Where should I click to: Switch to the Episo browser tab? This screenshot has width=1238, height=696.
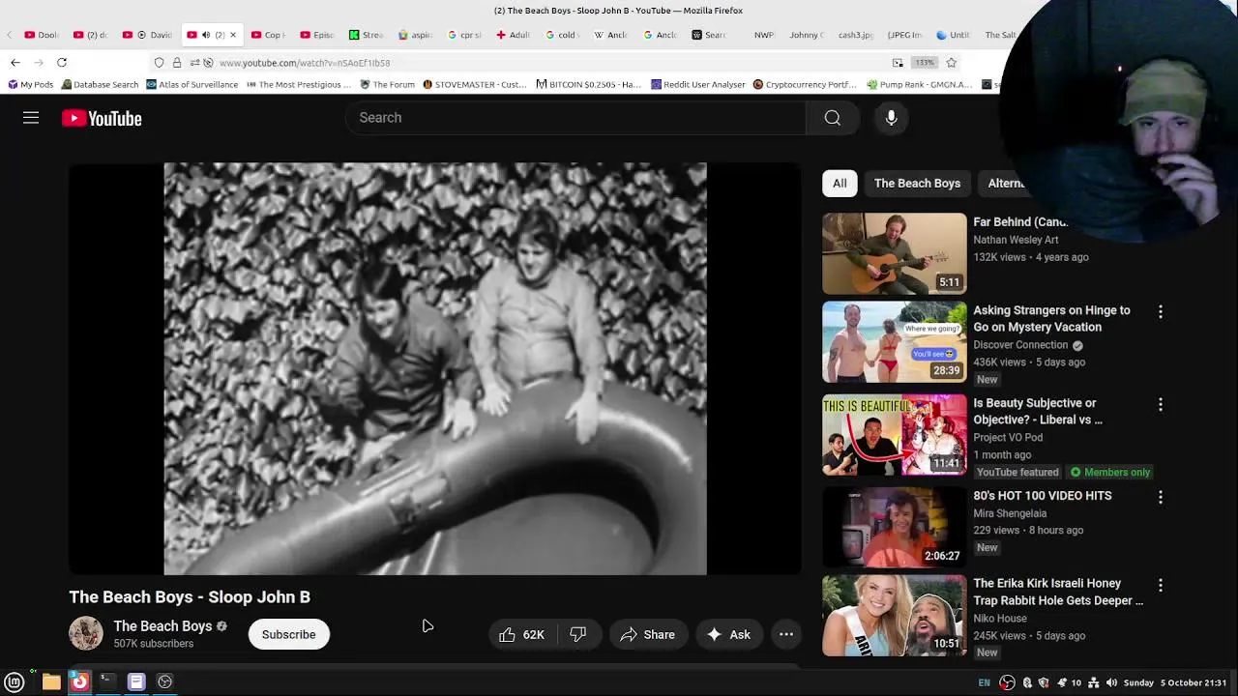(x=316, y=35)
